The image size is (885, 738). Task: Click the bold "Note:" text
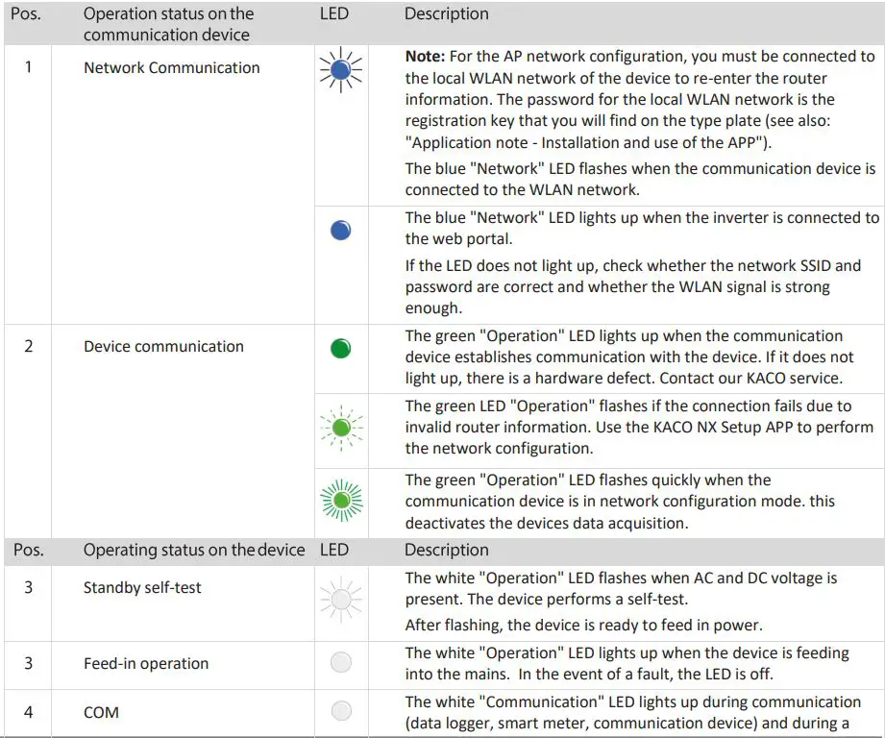pos(425,58)
